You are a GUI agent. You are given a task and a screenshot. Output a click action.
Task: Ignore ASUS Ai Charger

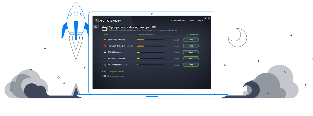(176, 52)
